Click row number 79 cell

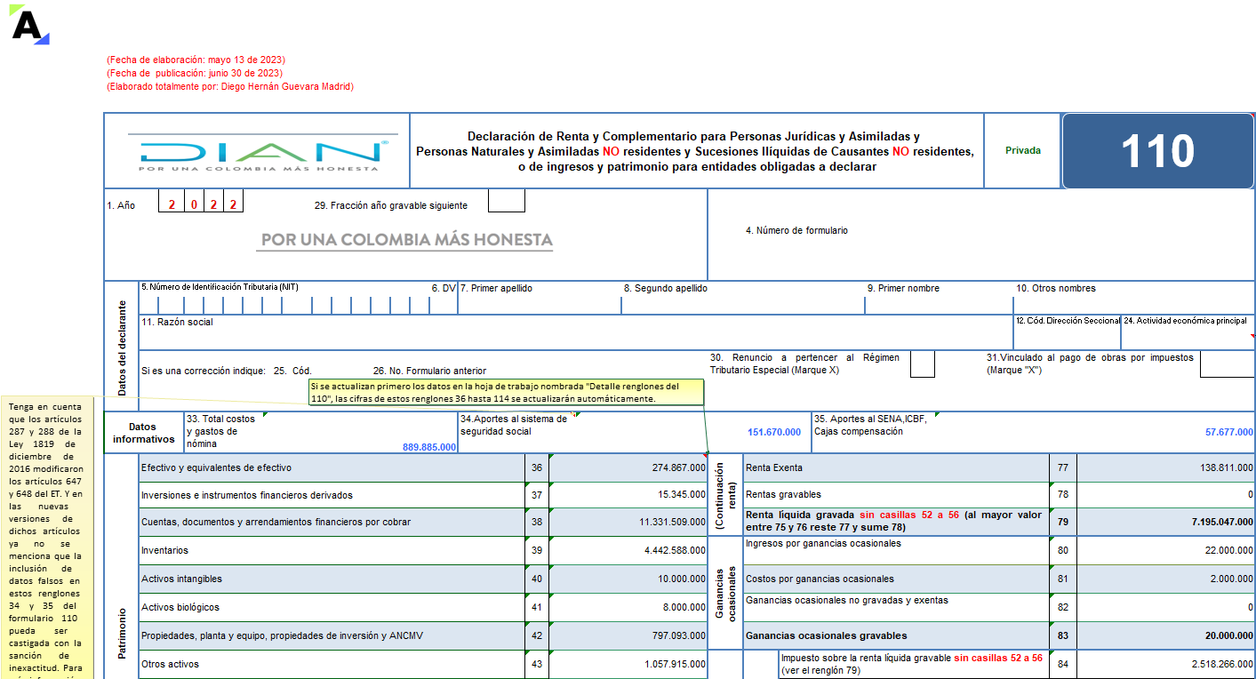1063,522
